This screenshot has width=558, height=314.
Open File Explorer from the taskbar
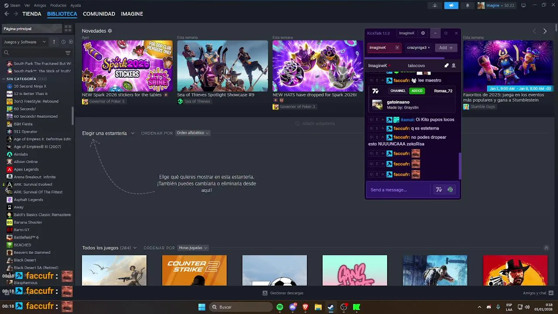[318, 307]
